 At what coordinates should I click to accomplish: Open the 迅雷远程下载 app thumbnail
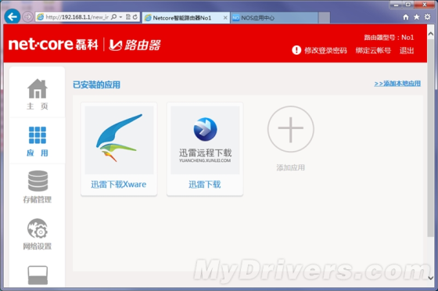pyautogui.click(x=205, y=140)
